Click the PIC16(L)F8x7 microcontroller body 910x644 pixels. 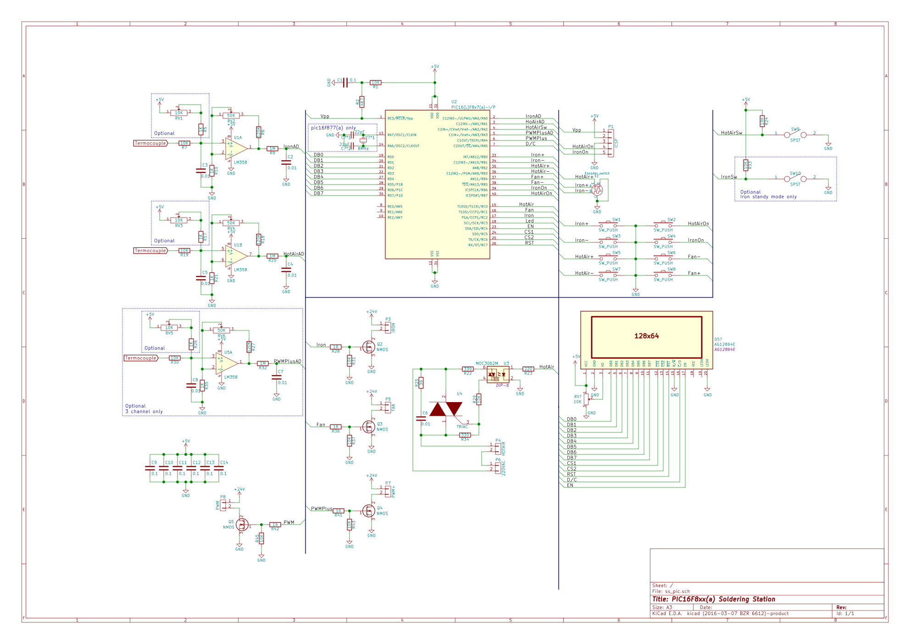click(437, 184)
